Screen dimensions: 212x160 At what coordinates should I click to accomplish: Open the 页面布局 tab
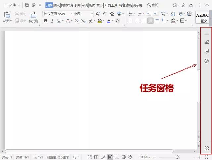point(67,5)
